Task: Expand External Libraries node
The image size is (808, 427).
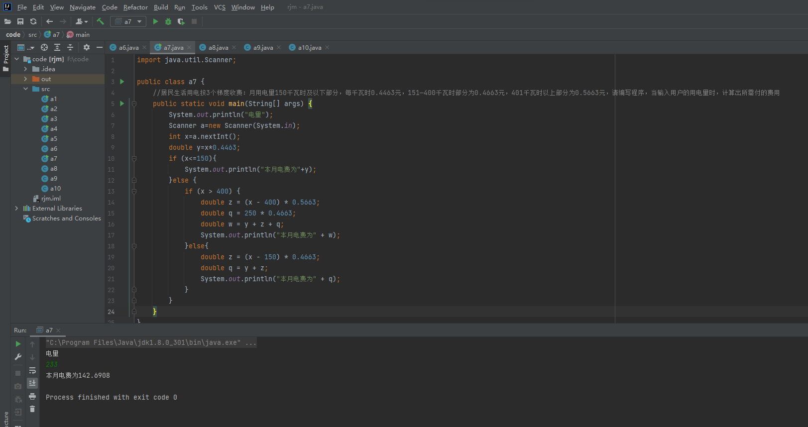Action: click(x=16, y=209)
